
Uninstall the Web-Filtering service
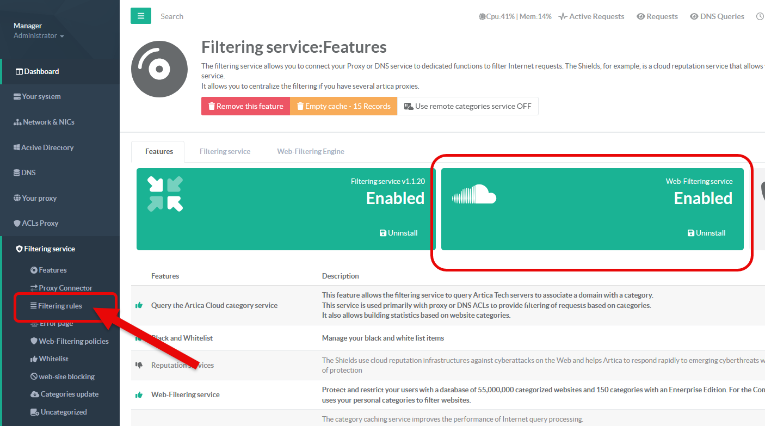pyautogui.click(x=706, y=233)
